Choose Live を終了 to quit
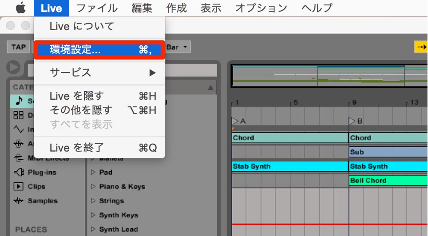The width and height of the screenshot is (428, 236). (99, 148)
